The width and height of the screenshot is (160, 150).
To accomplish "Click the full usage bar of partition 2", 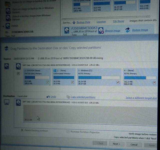I will pos(64,77).
